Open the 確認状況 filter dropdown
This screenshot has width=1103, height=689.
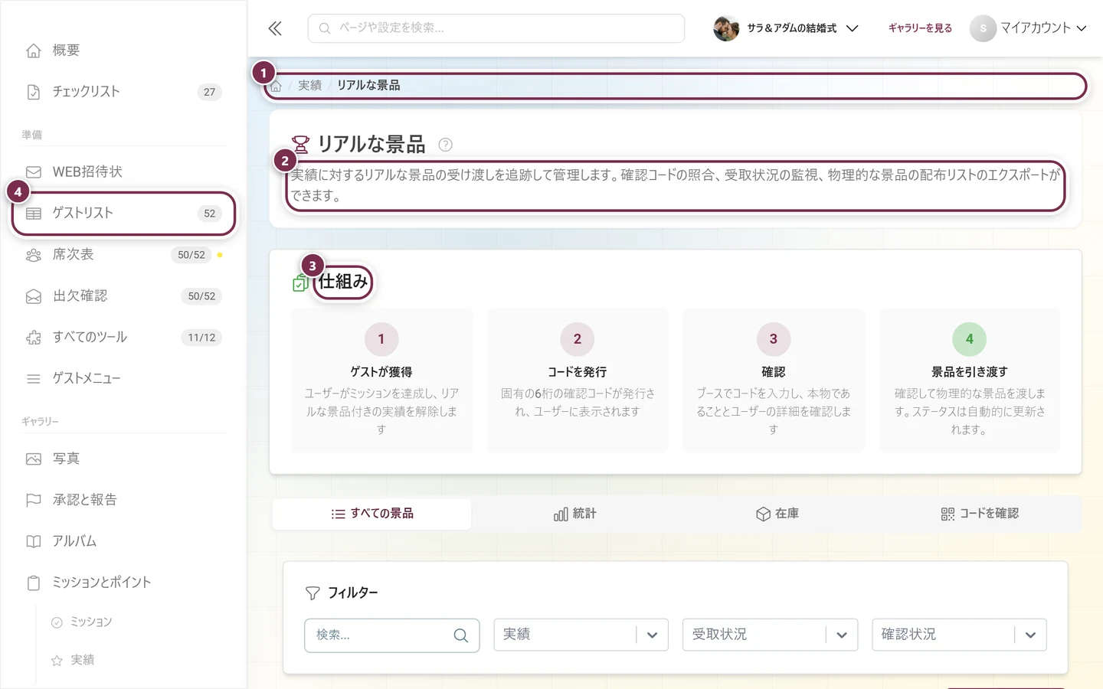pos(959,635)
